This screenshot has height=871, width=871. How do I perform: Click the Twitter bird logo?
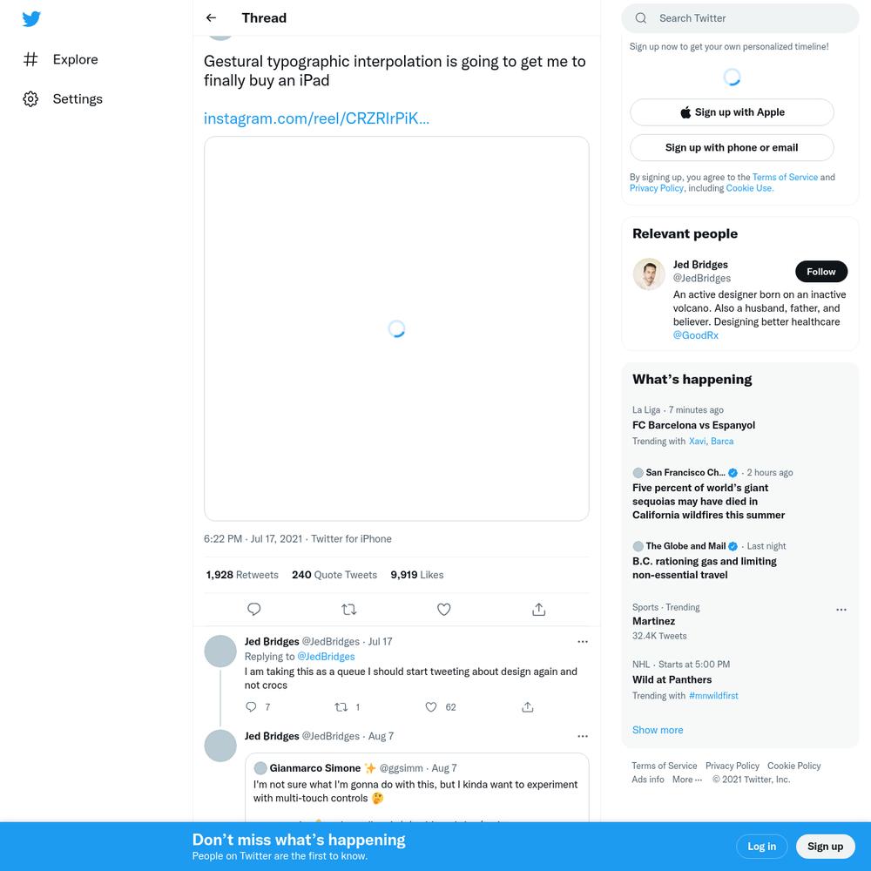click(31, 18)
